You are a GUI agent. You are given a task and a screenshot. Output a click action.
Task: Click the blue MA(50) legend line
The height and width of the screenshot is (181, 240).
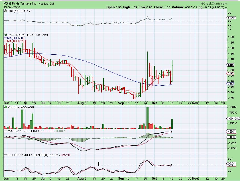[x=5, y=38]
